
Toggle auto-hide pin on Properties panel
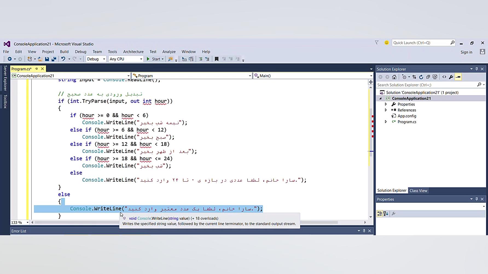coord(477,199)
